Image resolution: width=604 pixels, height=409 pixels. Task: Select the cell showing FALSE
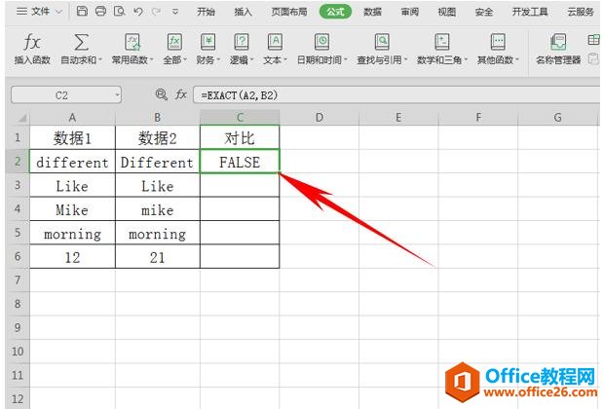coord(240,162)
